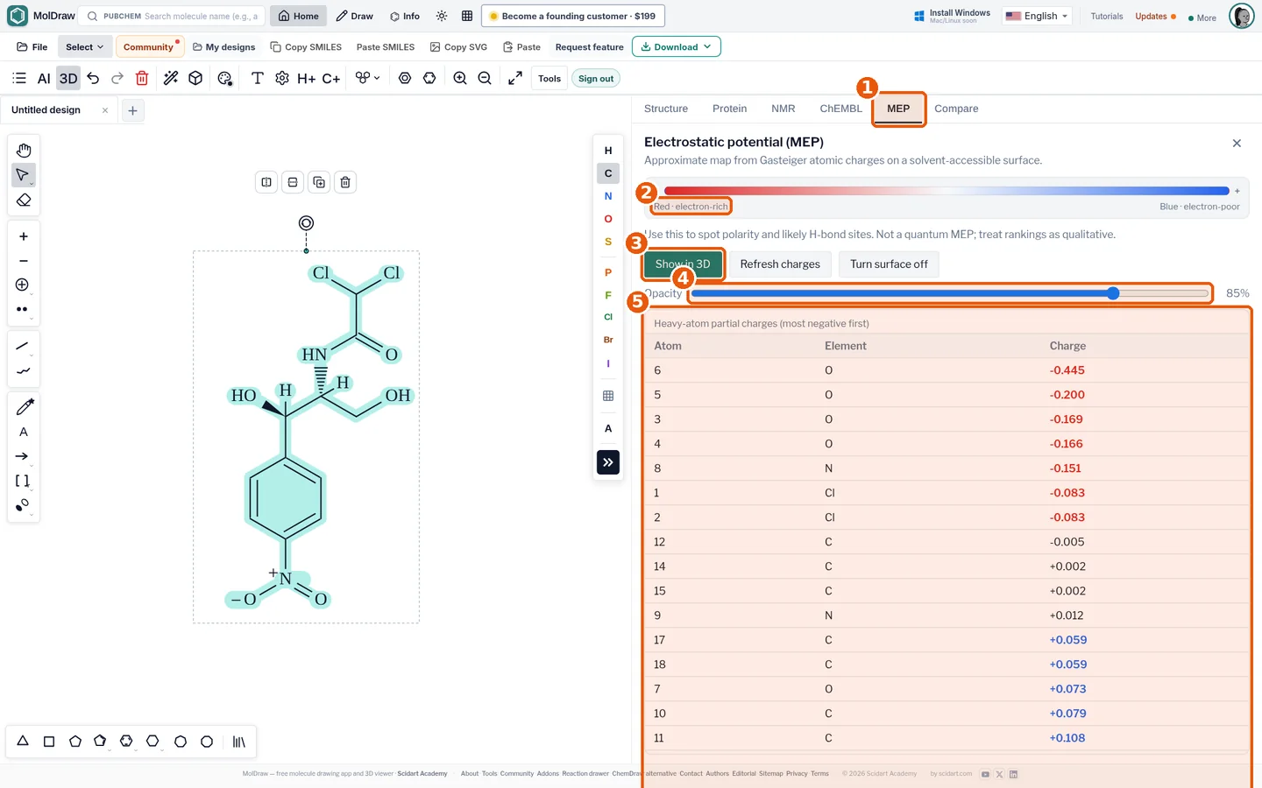The width and height of the screenshot is (1262, 788).
Task: Switch to the NMR tab
Action: pyautogui.click(x=783, y=109)
